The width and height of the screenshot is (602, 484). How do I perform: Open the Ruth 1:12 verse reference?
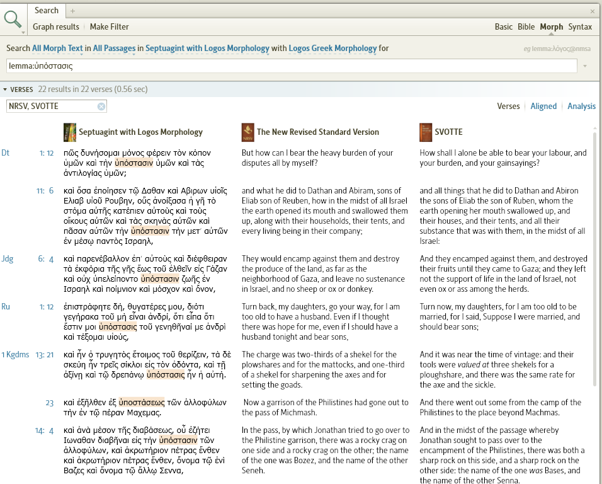coord(47,307)
